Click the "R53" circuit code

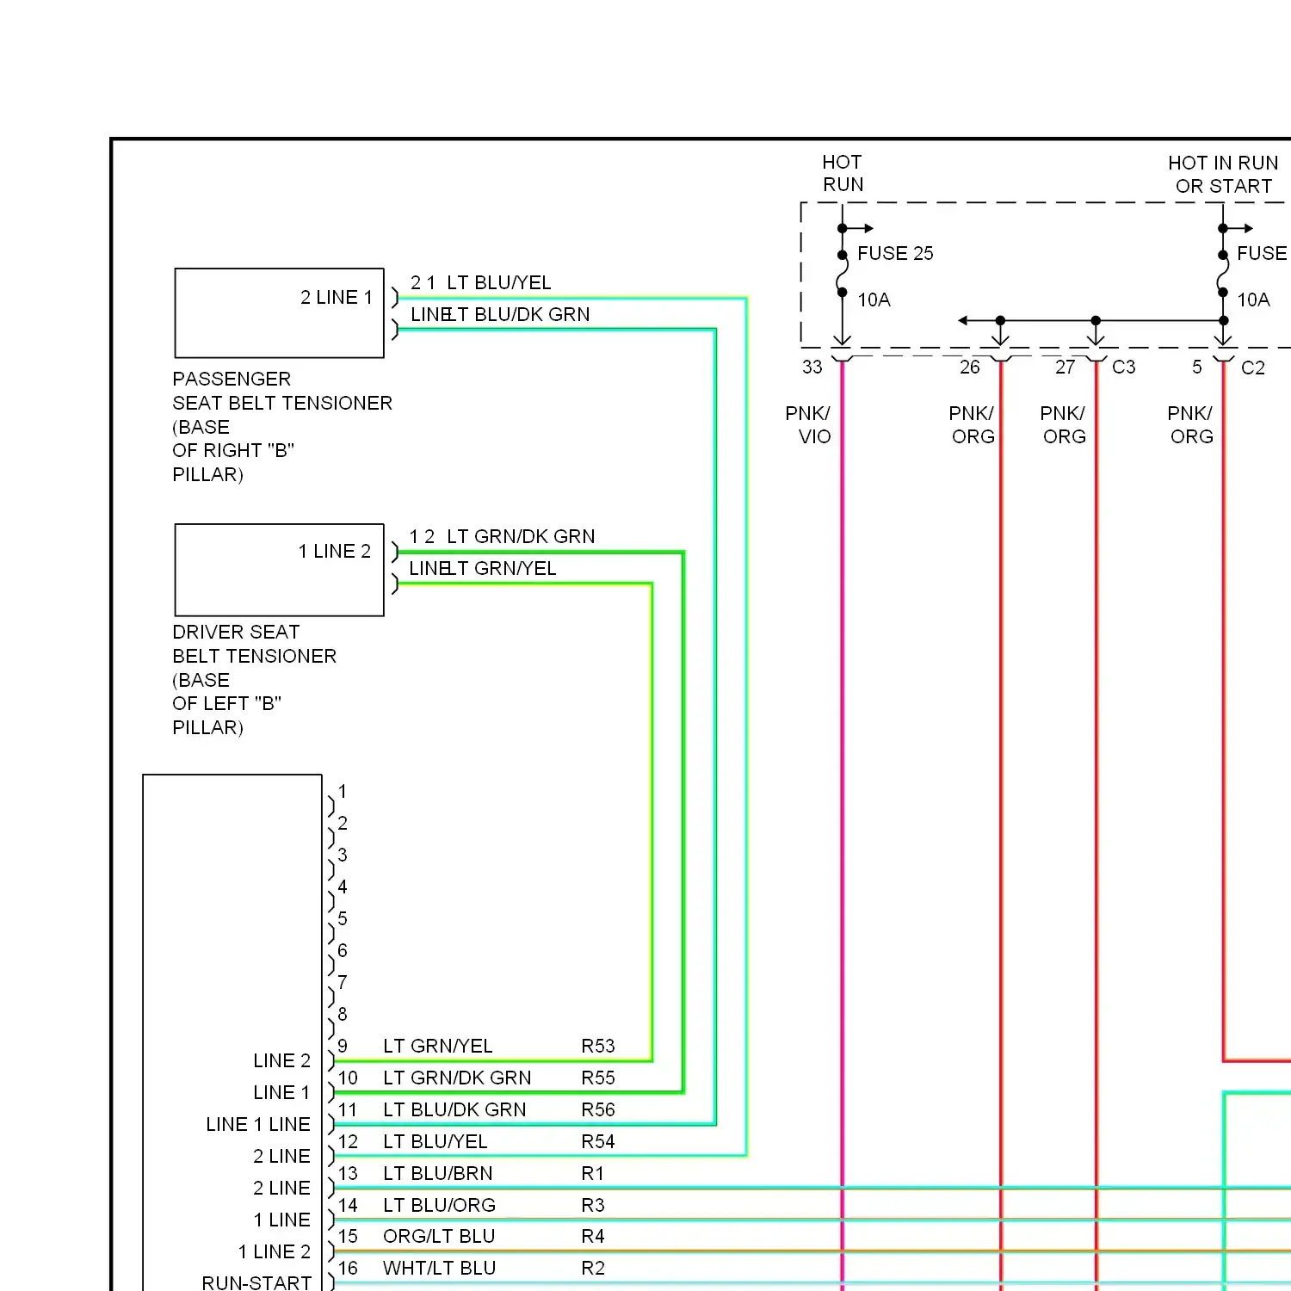(x=598, y=1046)
